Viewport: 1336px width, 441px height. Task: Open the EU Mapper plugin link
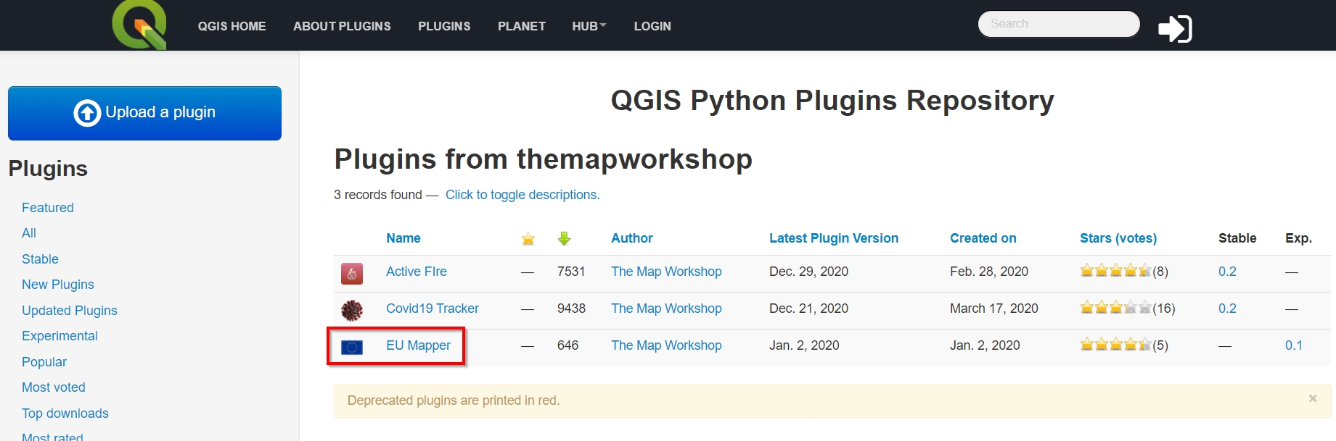click(x=418, y=345)
